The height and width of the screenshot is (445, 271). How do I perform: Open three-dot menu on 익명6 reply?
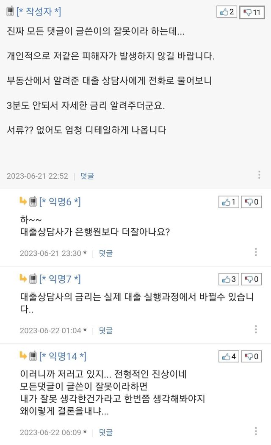click(x=256, y=252)
